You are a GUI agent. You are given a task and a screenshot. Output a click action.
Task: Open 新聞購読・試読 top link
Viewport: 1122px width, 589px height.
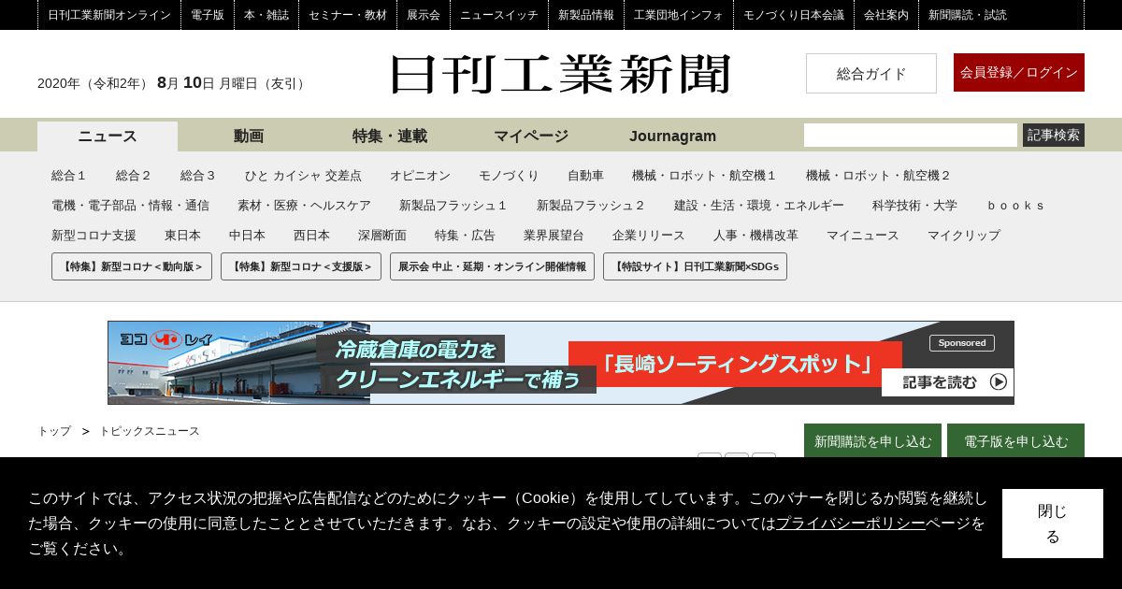tap(968, 15)
